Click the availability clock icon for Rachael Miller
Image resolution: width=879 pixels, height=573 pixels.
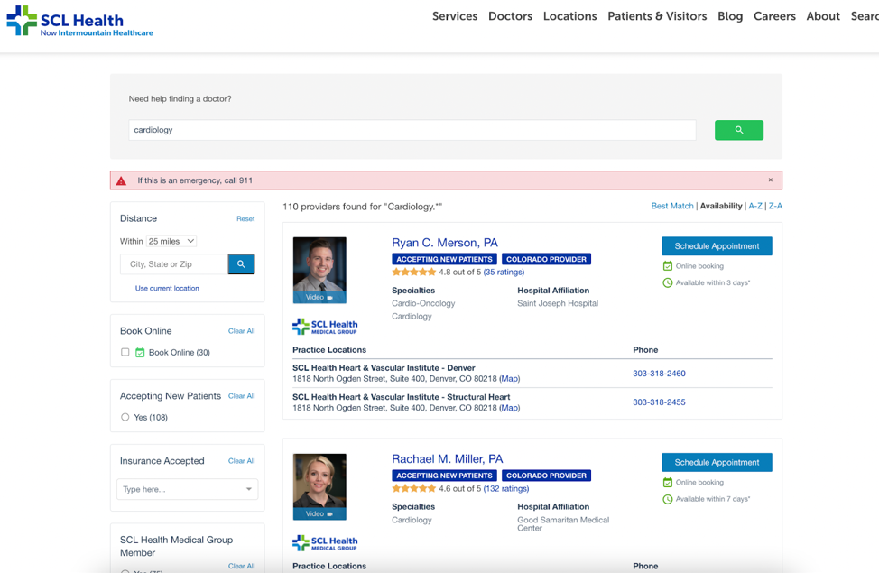point(667,499)
